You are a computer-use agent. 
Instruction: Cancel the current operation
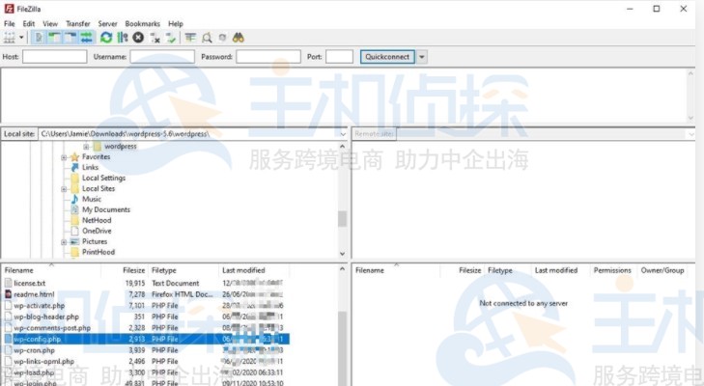click(138, 38)
